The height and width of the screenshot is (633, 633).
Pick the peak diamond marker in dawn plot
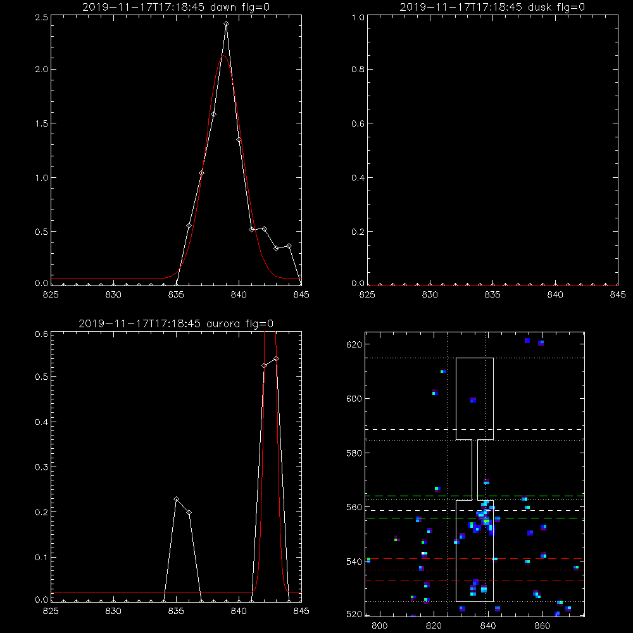click(227, 24)
